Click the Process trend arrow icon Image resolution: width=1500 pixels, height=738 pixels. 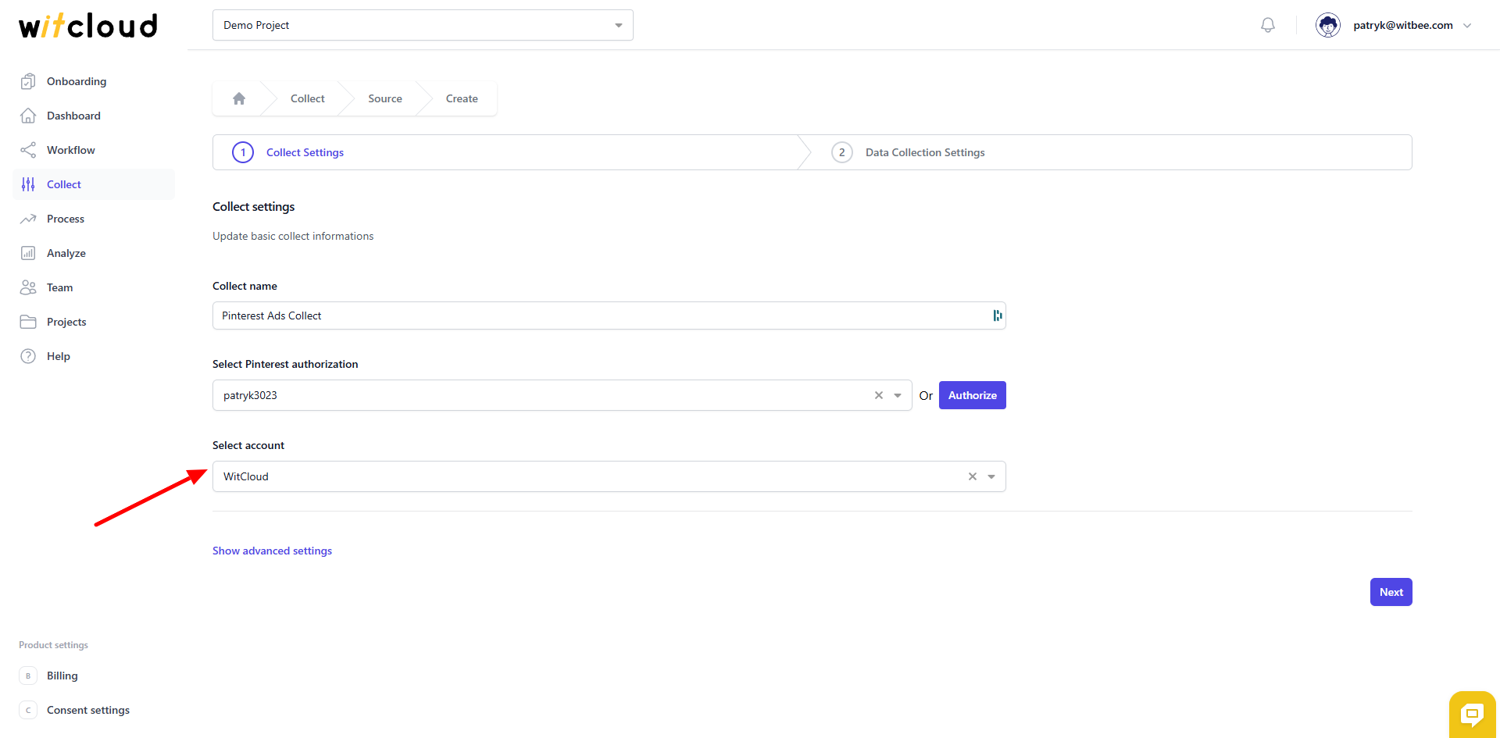[x=28, y=219]
